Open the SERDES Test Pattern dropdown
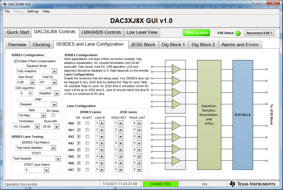This screenshot has width=283, height=190. (x=53, y=148)
